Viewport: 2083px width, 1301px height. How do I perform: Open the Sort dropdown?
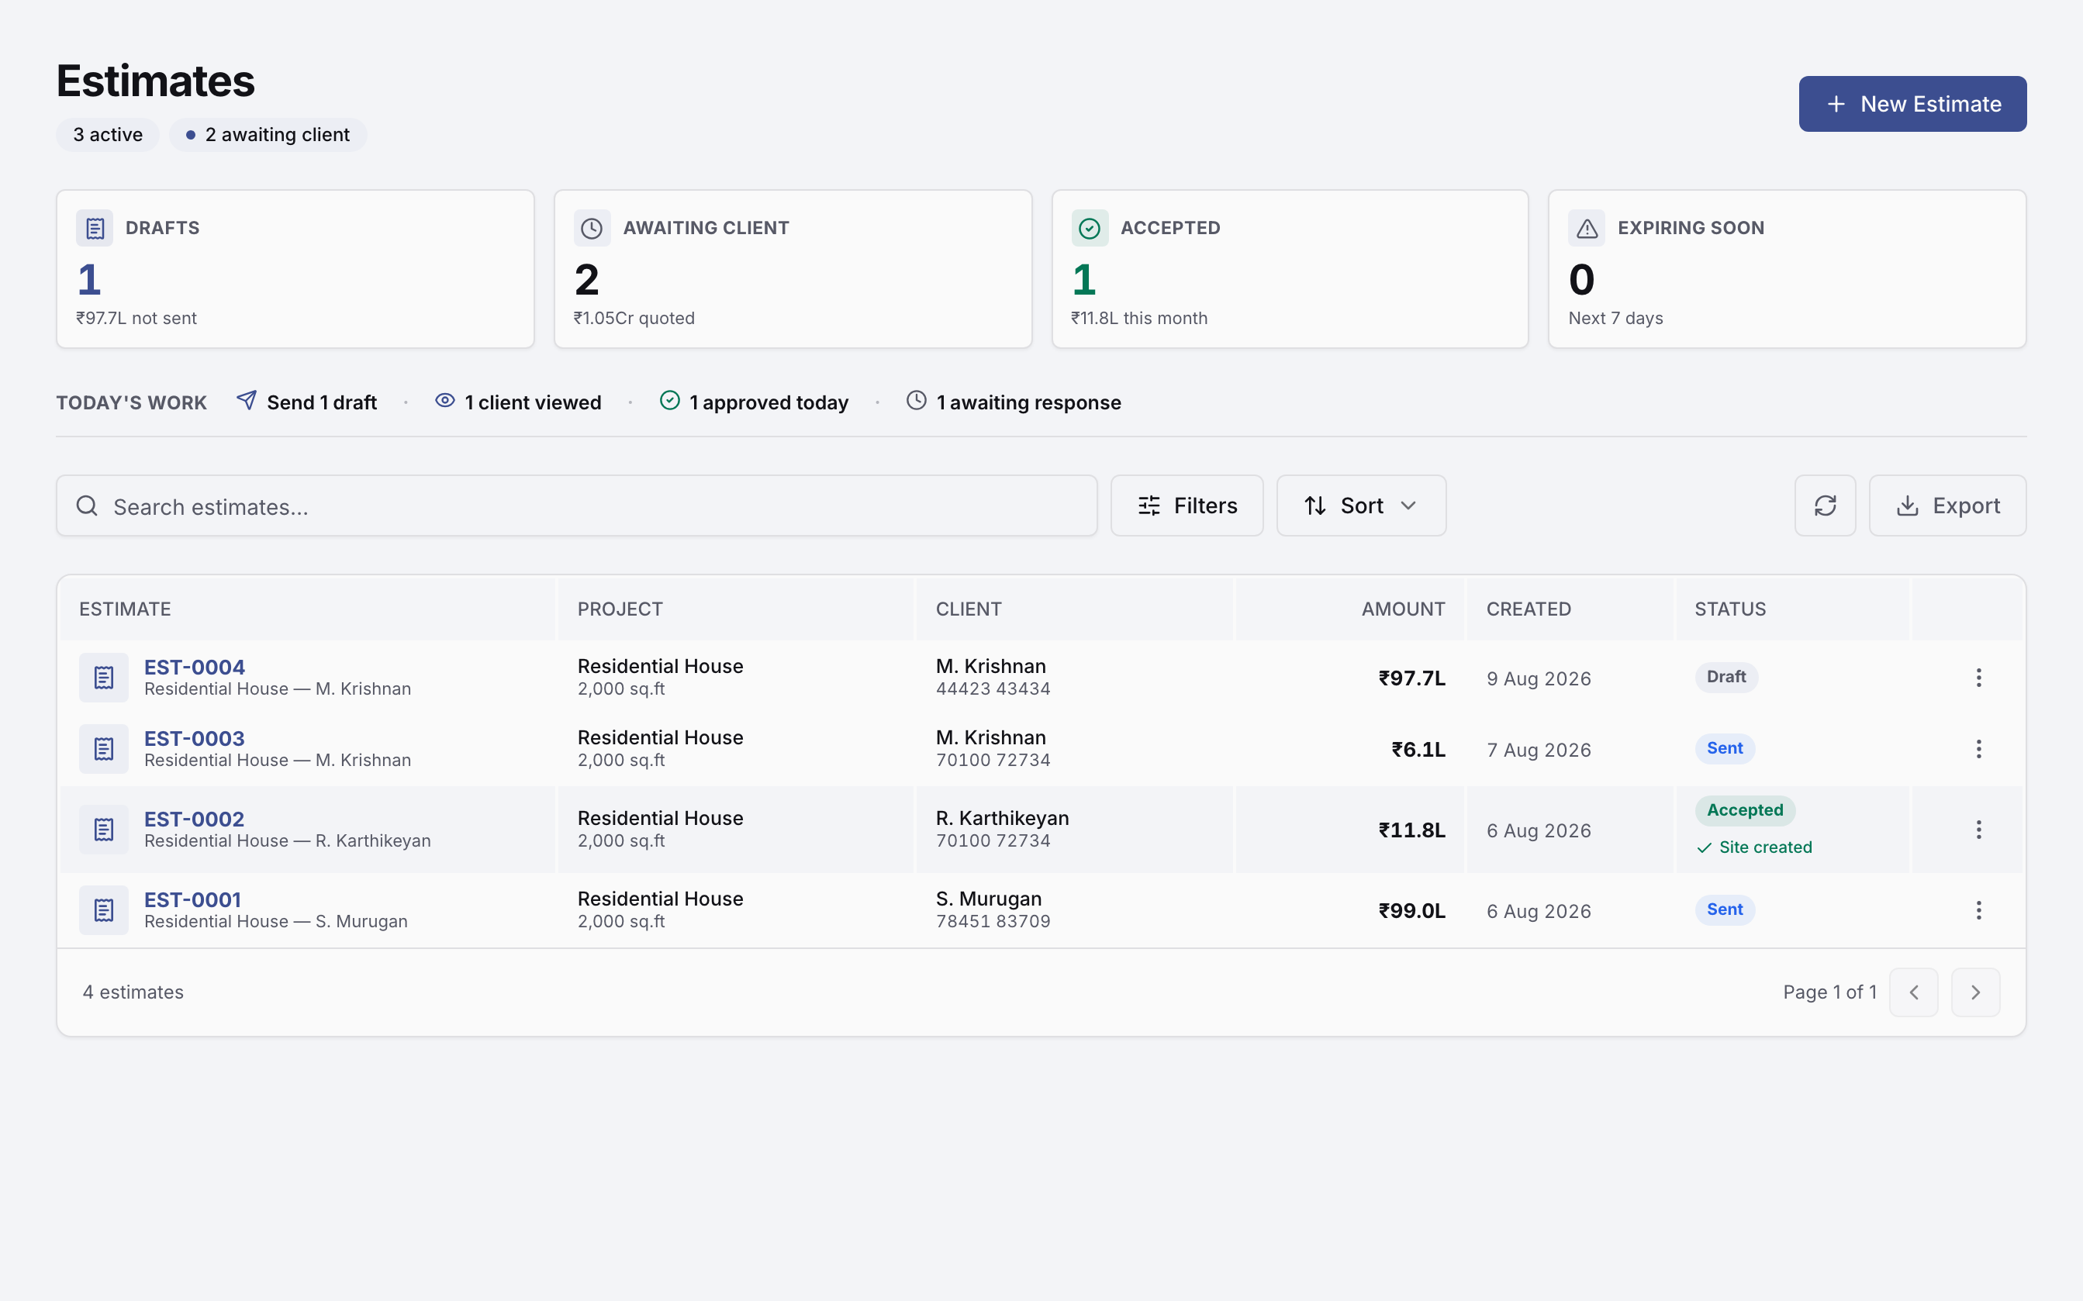(1361, 506)
